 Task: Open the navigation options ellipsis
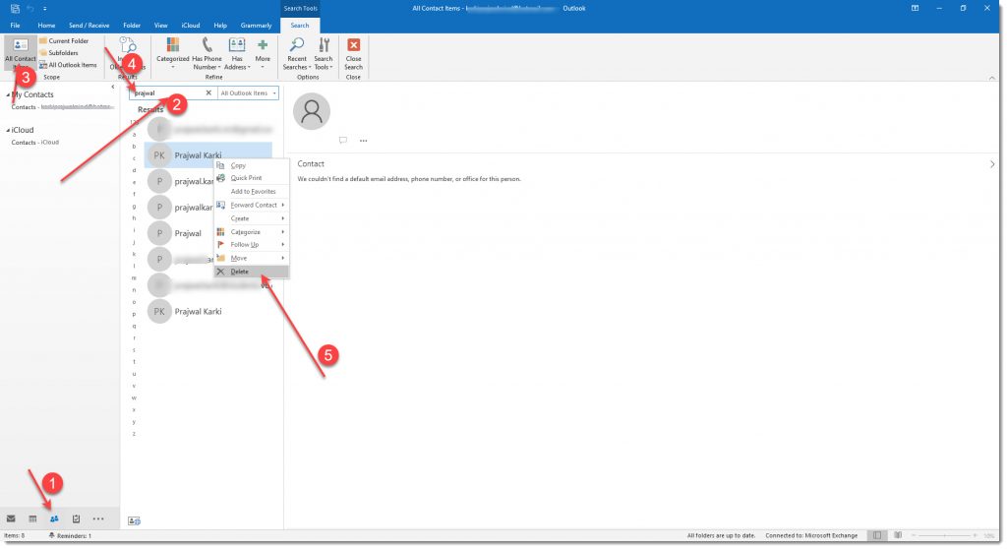pos(98,519)
